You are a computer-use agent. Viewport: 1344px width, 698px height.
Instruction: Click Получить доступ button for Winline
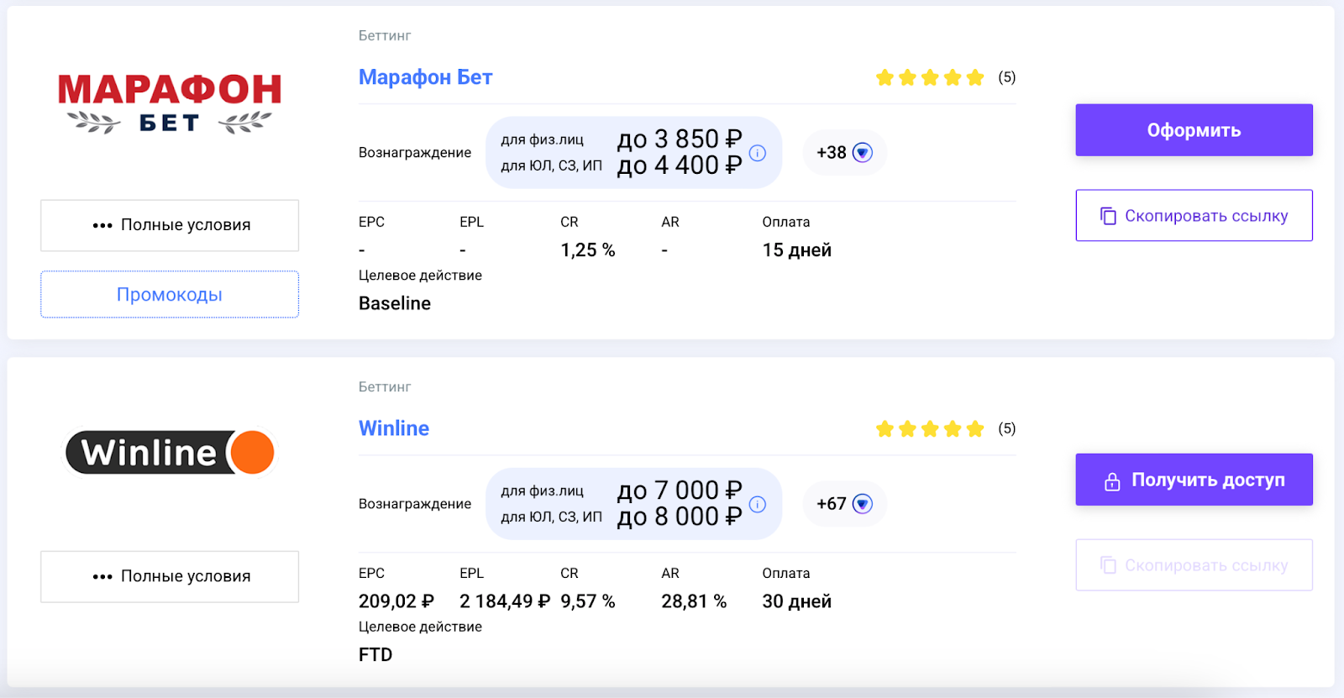point(1194,480)
